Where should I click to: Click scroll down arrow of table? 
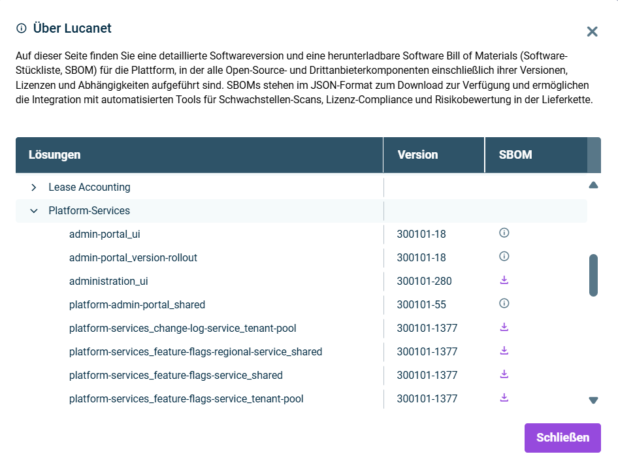coord(593,400)
